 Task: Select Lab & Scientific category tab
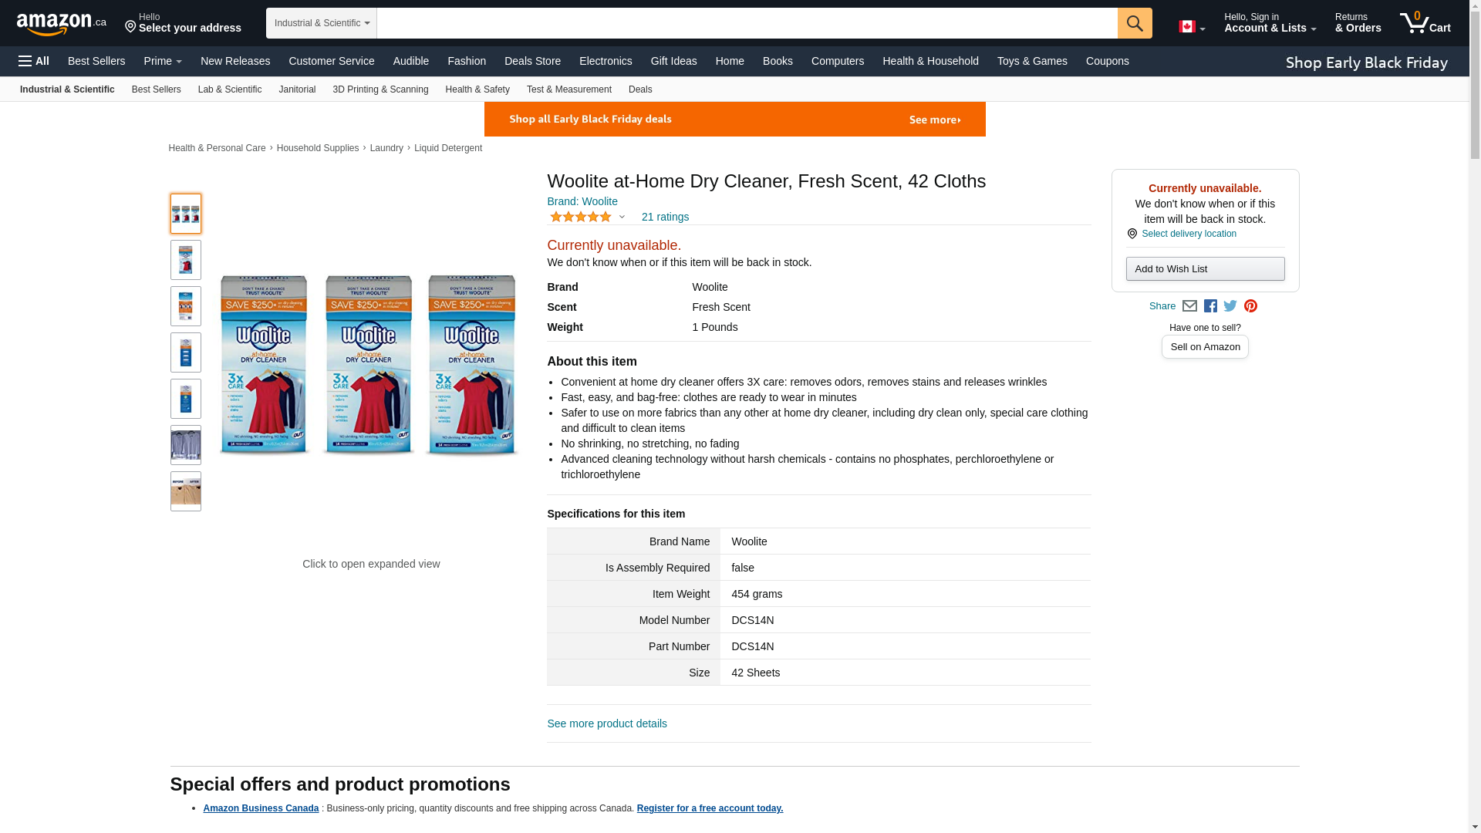[230, 89]
